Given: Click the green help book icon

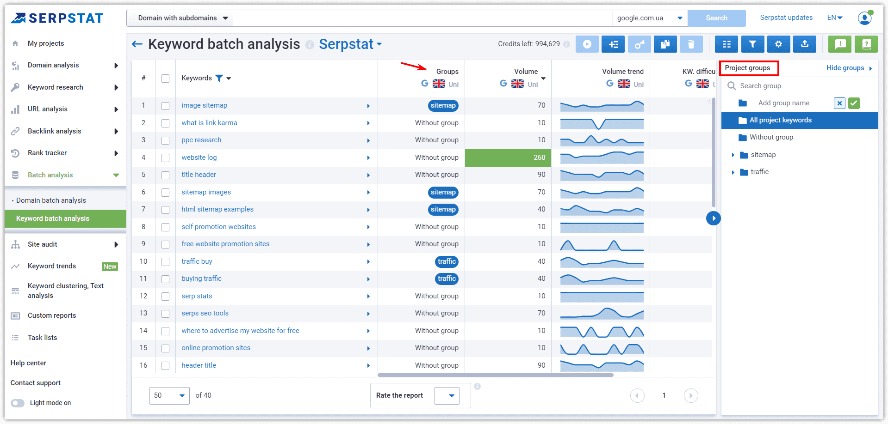Looking at the screenshot, I should click(x=866, y=44).
